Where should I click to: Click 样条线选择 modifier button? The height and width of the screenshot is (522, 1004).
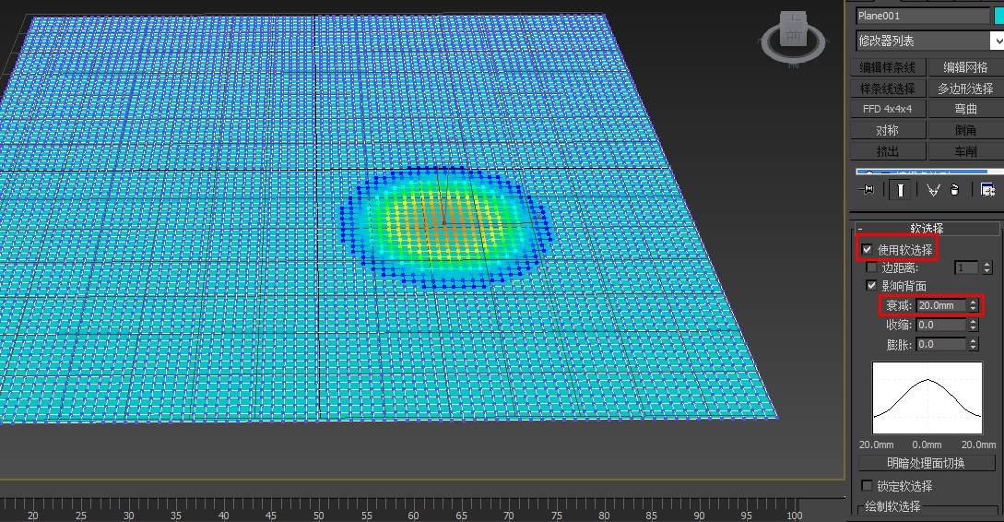[888, 89]
